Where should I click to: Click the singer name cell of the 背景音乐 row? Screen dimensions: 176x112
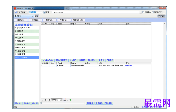pyautogui.click(x=77, y=66)
